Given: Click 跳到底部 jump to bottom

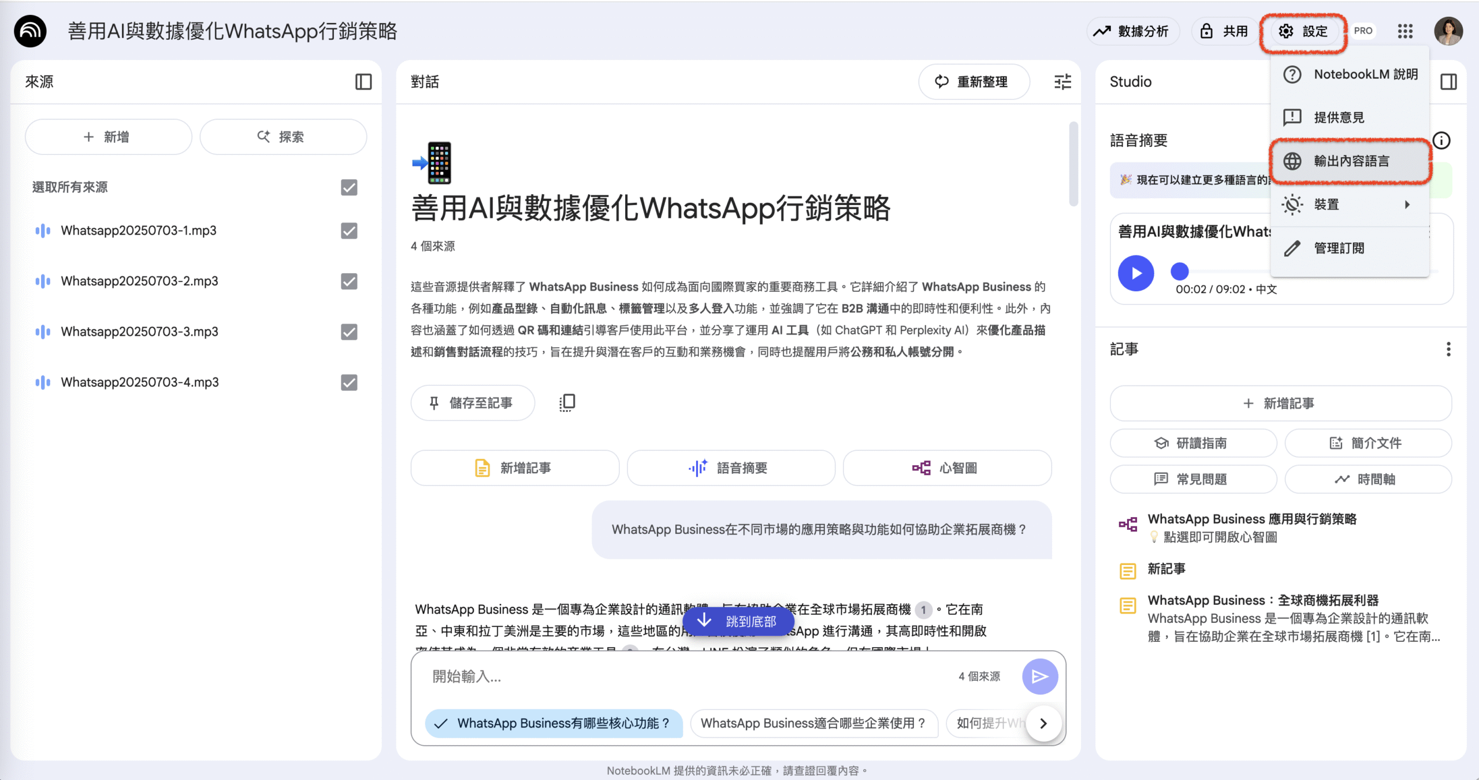Looking at the screenshot, I should [x=738, y=621].
